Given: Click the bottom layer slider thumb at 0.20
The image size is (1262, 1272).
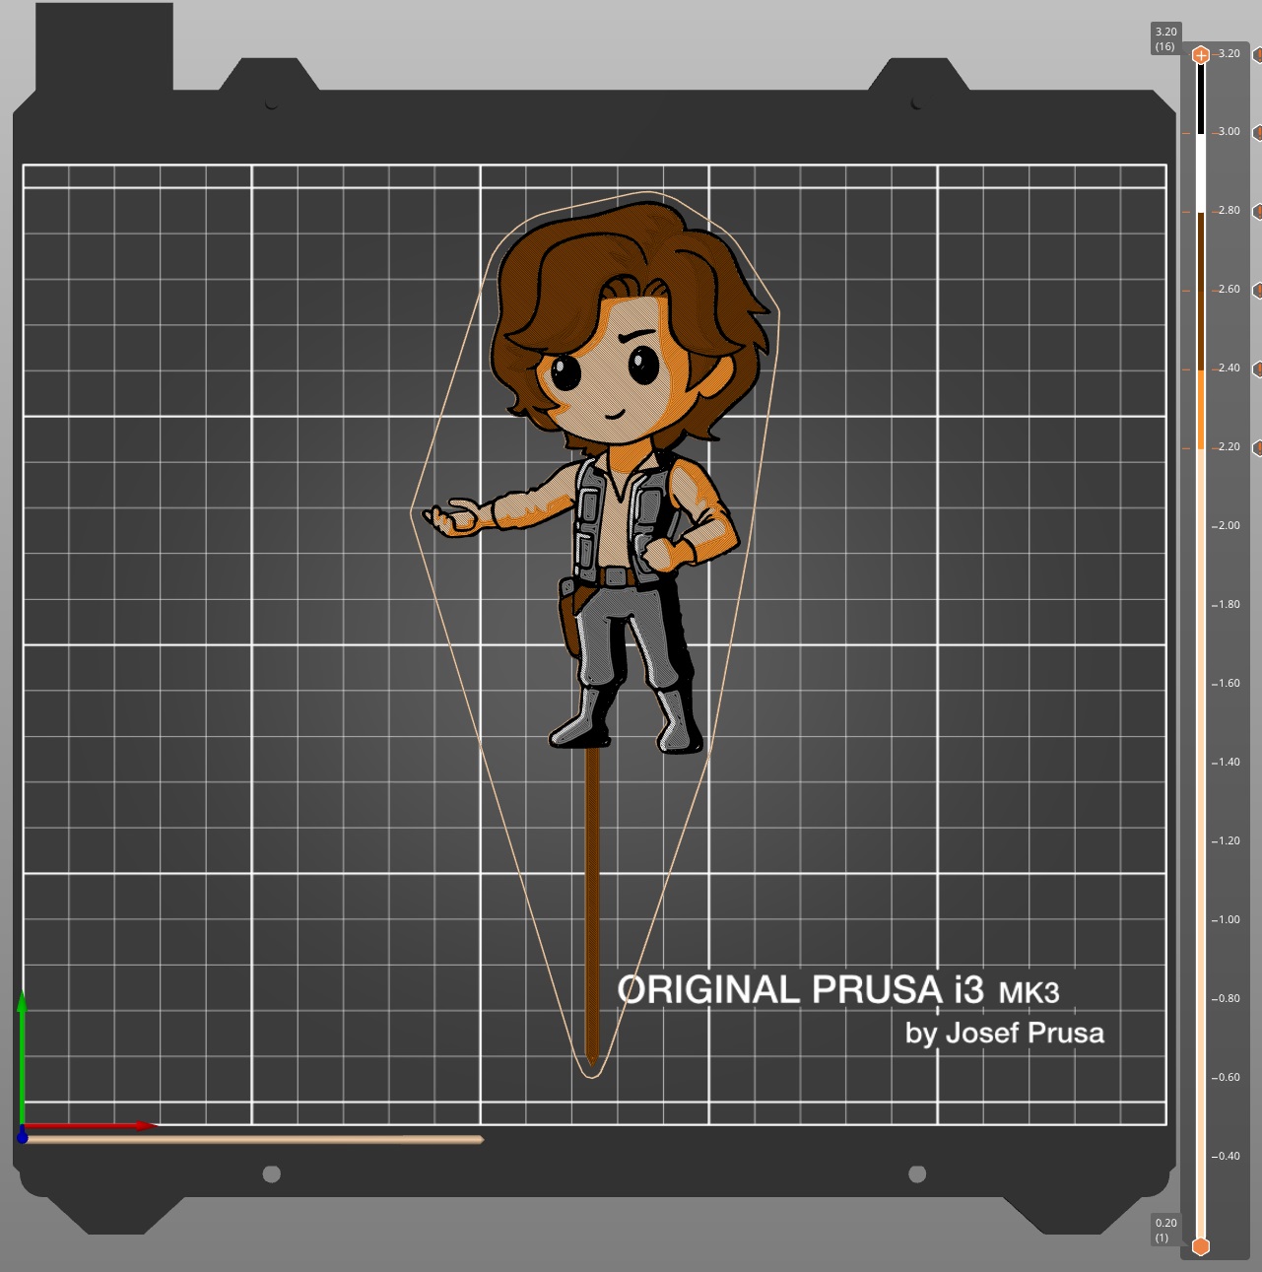Looking at the screenshot, I should click(1200, 1246).
